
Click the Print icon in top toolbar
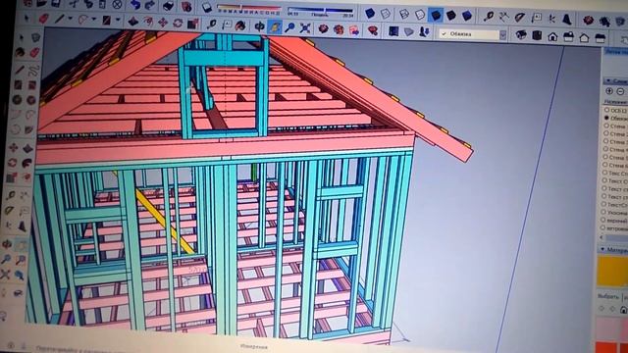(168, 5)
